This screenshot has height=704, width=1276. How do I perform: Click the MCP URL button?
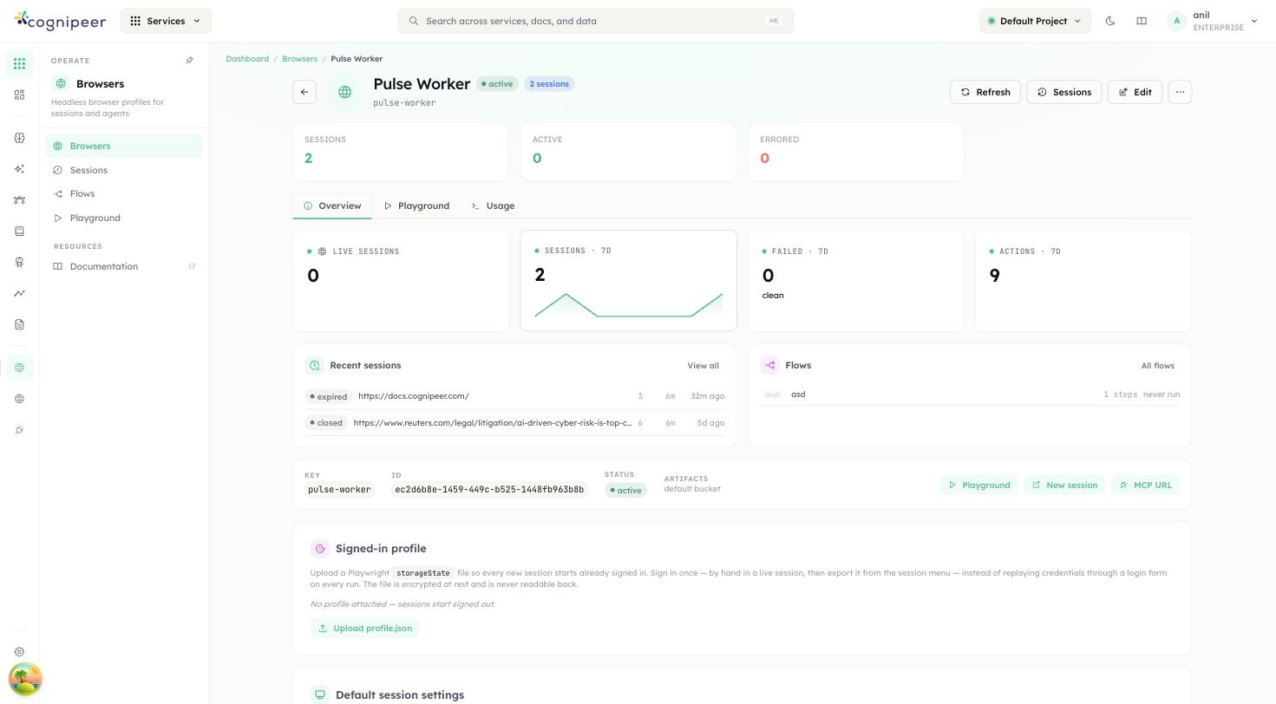[x=1145, y=485]
